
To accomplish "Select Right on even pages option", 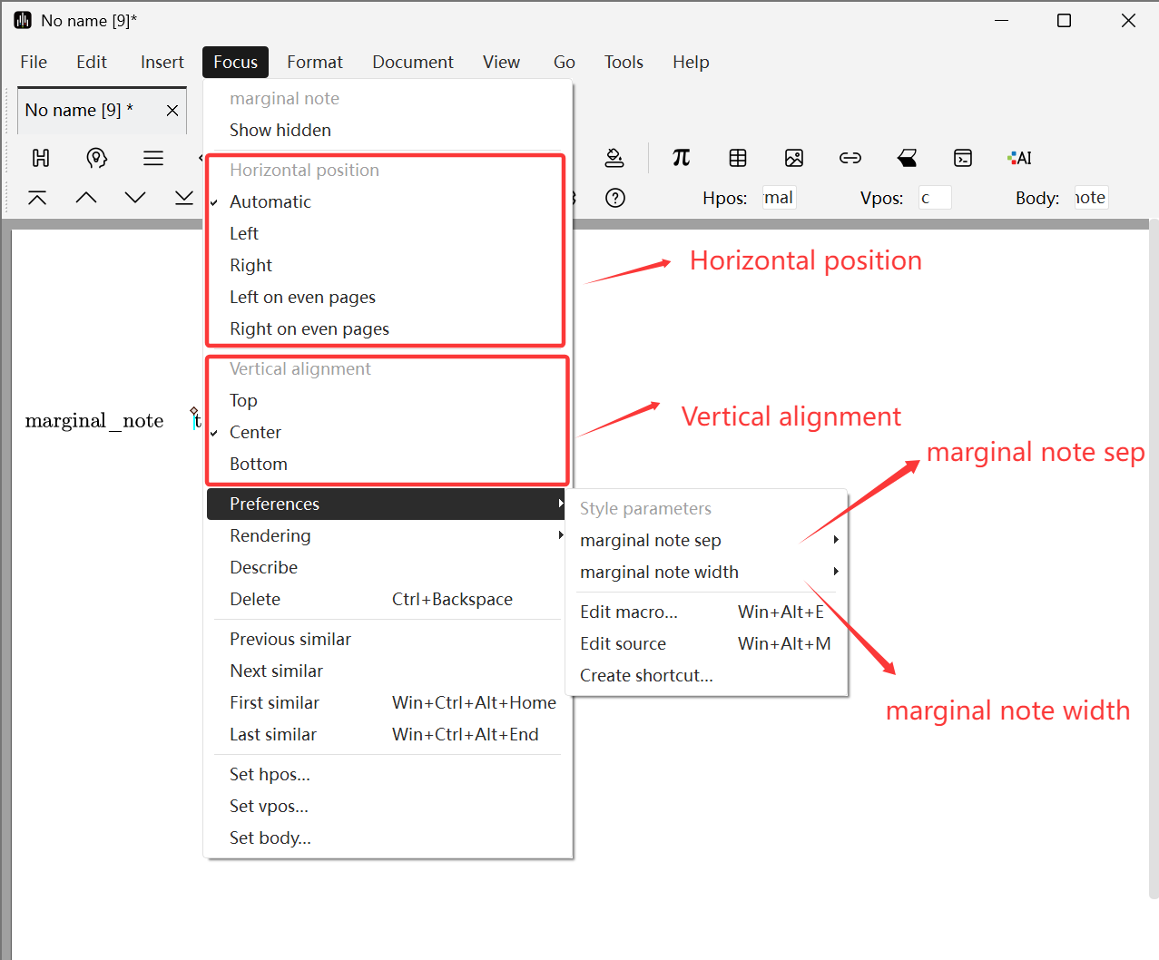I will point(309,328).
